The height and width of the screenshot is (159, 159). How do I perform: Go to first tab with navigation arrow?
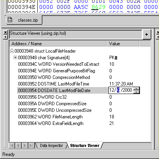tap(12, 145)
